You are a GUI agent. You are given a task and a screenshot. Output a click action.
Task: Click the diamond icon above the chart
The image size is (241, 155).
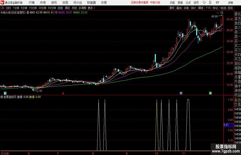(218, 12)
